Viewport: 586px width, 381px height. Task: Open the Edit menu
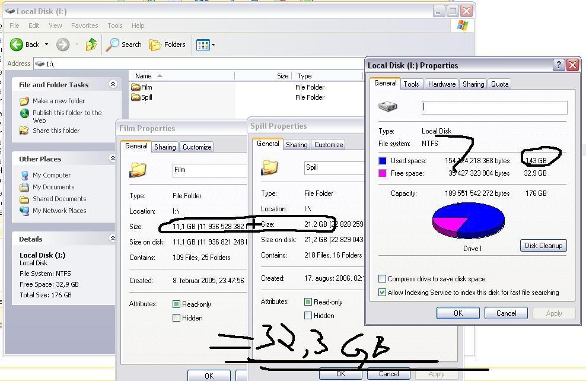pos(34,26)
